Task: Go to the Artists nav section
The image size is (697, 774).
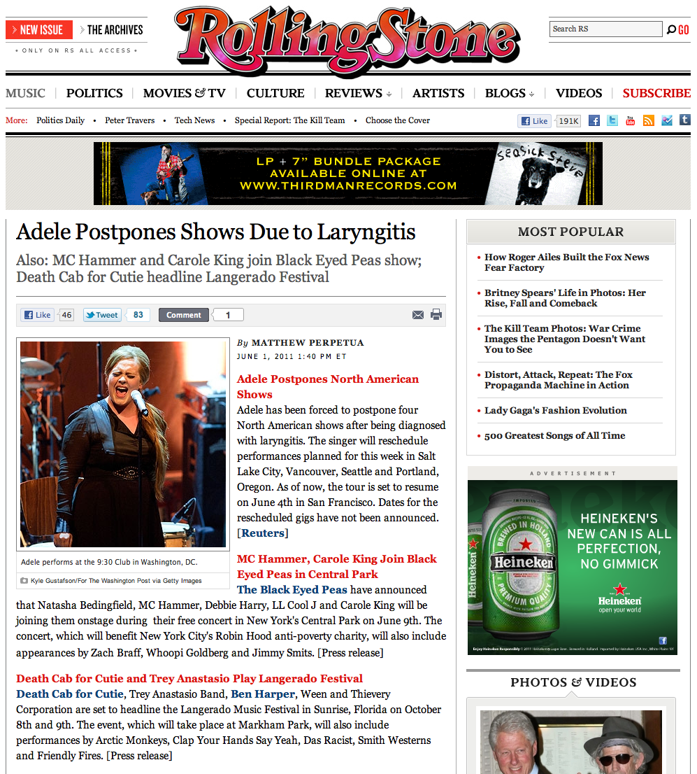Action: 438,93
